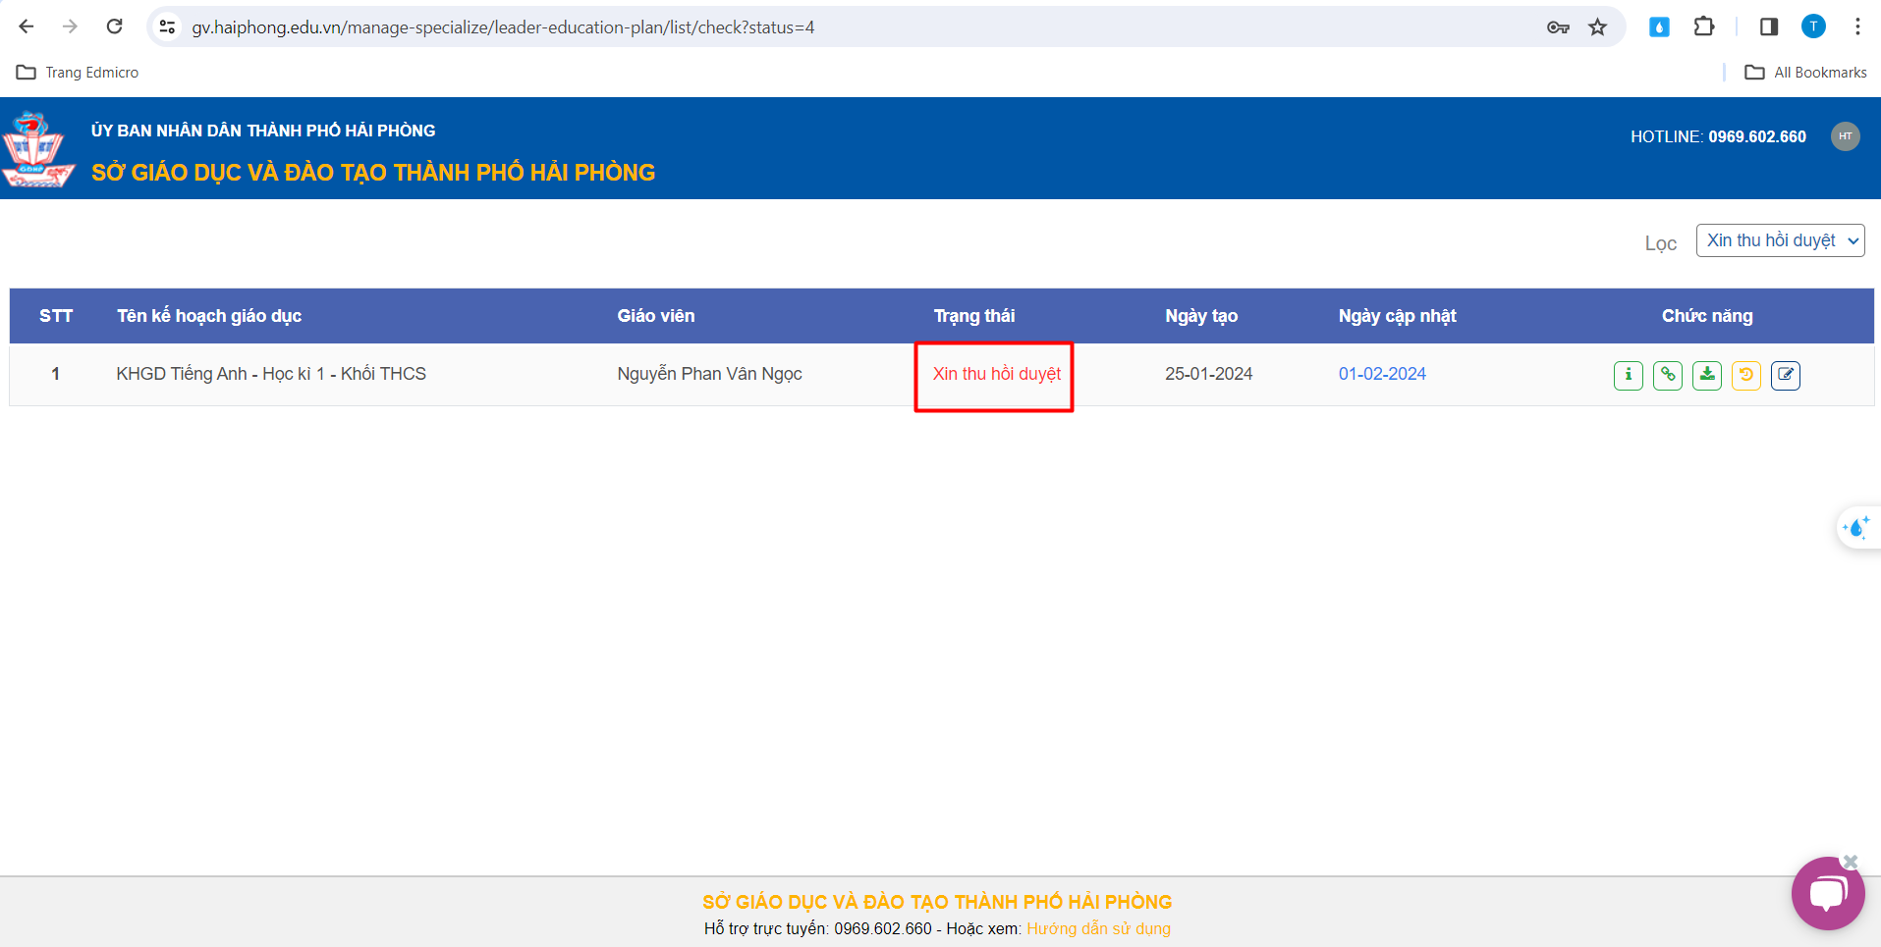
Task: Download the education plan with the green download icon
Action: click(1706, 375)
